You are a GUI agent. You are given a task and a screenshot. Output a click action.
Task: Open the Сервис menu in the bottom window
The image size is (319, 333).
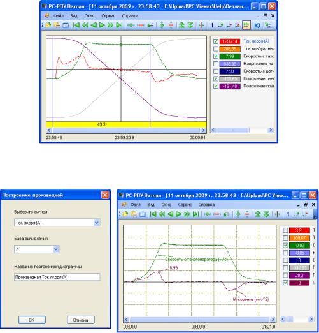click(x=185, y=205)
